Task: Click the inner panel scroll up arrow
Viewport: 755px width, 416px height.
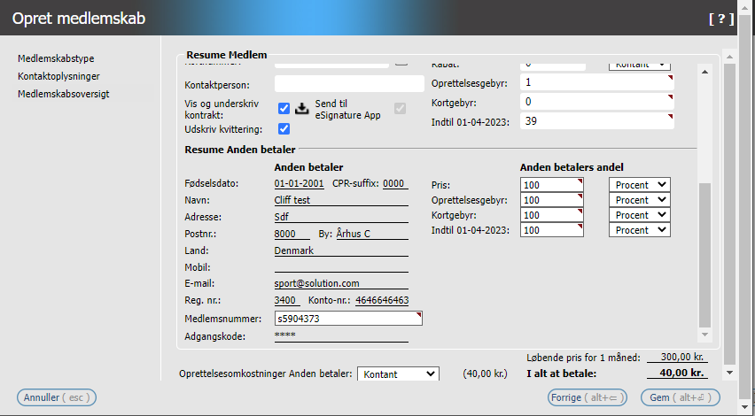Action: tap(704, 73)
